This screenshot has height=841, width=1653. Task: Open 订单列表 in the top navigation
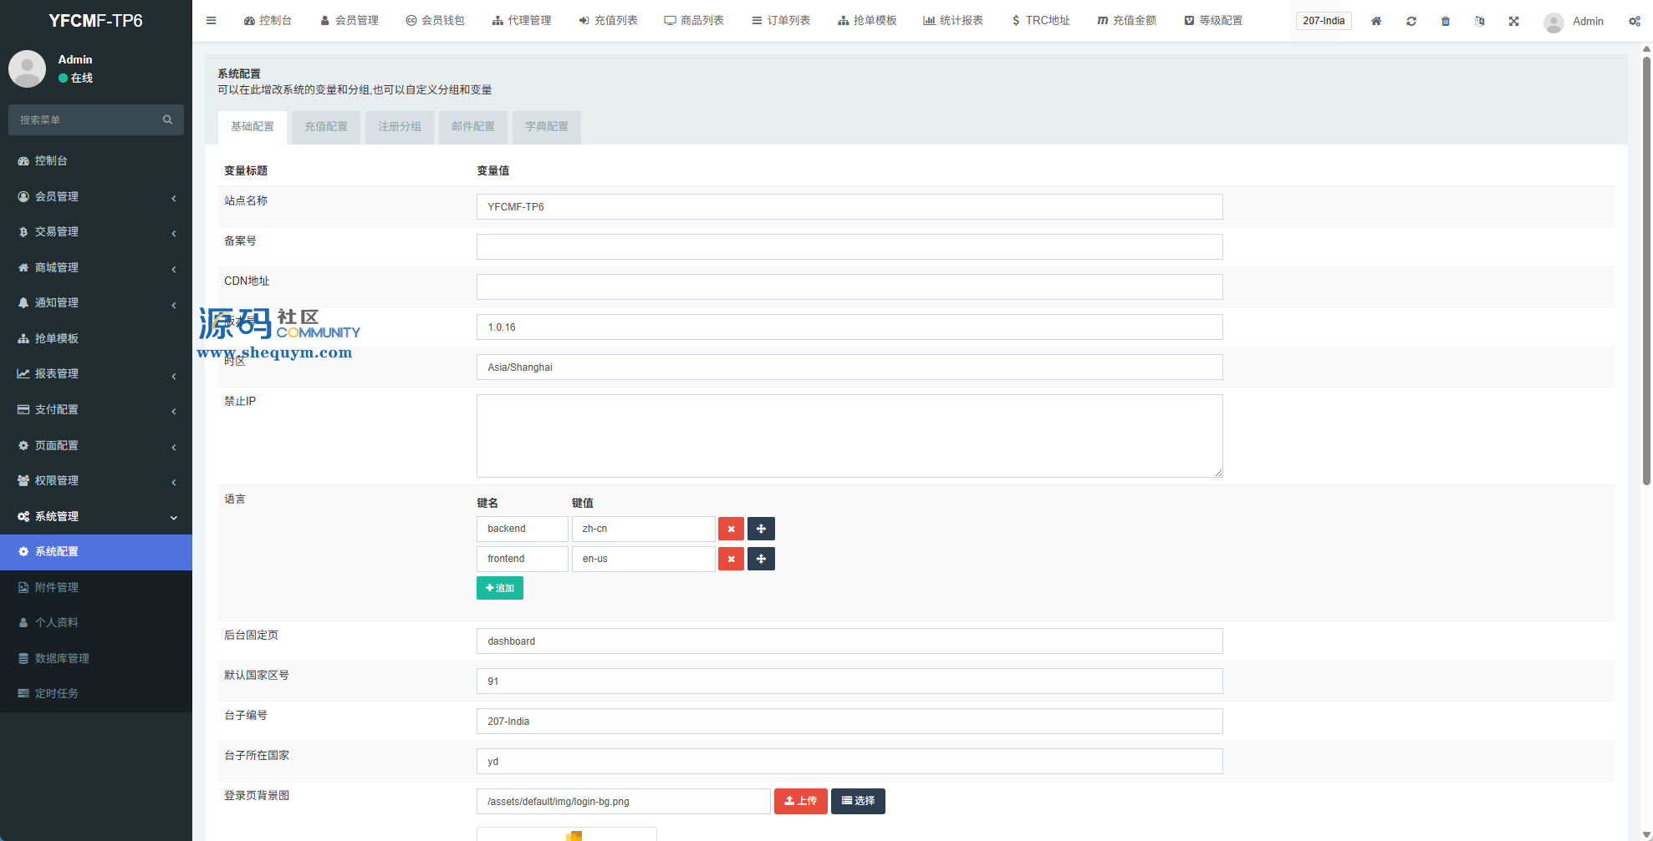click(781, 21)
